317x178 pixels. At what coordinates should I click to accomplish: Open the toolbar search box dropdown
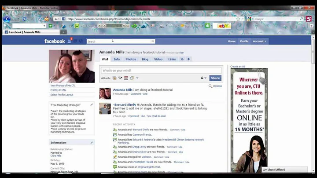tap(44, 26)
